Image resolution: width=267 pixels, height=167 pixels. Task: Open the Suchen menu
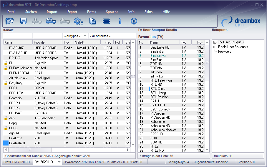[x=31, y=12]
